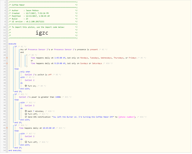Select the import code 'igzc'
The height and width of the screenshot is (154, 192).
tap(42, 33)
